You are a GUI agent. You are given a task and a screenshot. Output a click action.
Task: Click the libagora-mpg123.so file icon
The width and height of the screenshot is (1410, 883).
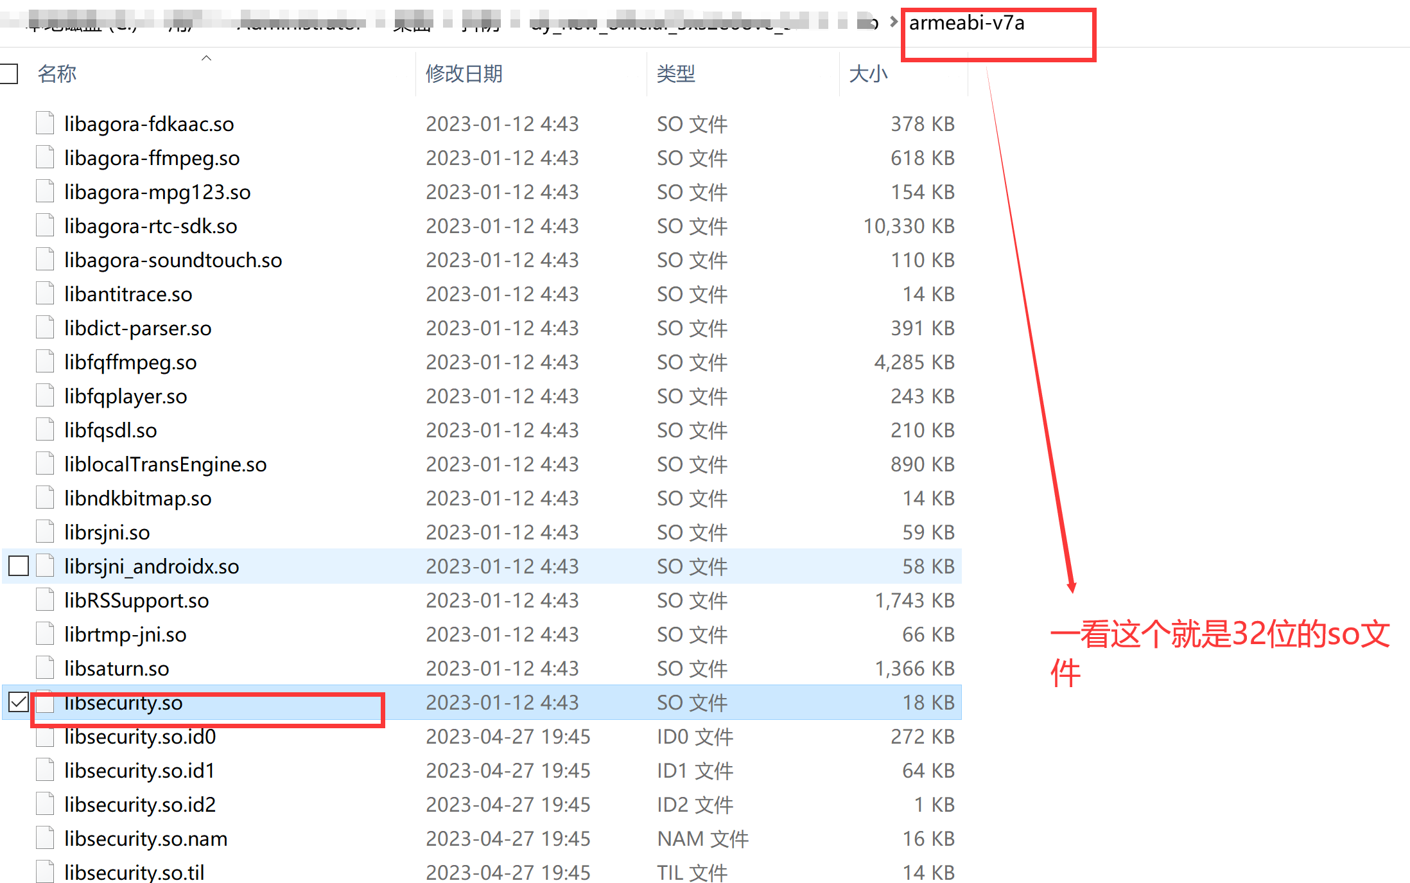pyautogui.click(x=45, y=191)
